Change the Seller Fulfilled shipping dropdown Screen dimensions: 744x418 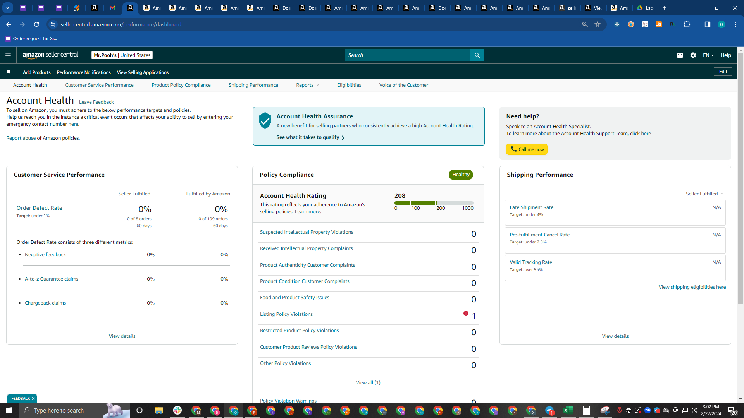click(705, 194)
